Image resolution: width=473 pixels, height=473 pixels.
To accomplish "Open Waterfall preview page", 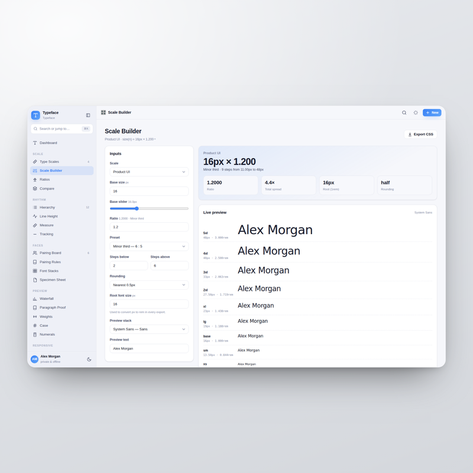I will [x=62, y=299].
